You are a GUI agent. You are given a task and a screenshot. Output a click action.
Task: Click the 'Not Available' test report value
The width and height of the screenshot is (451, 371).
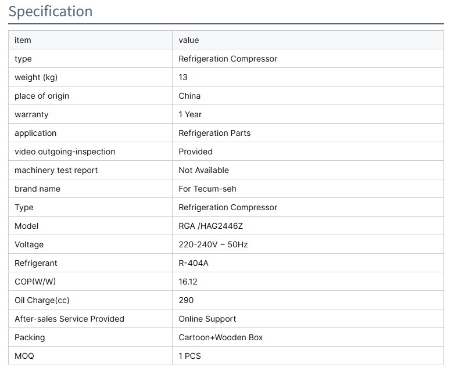[203, 170]
